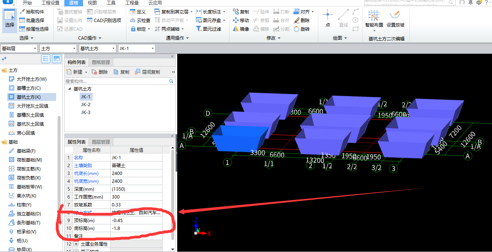Open the message chat bubble icon
The image size is (492, 252).
(479, 2)
